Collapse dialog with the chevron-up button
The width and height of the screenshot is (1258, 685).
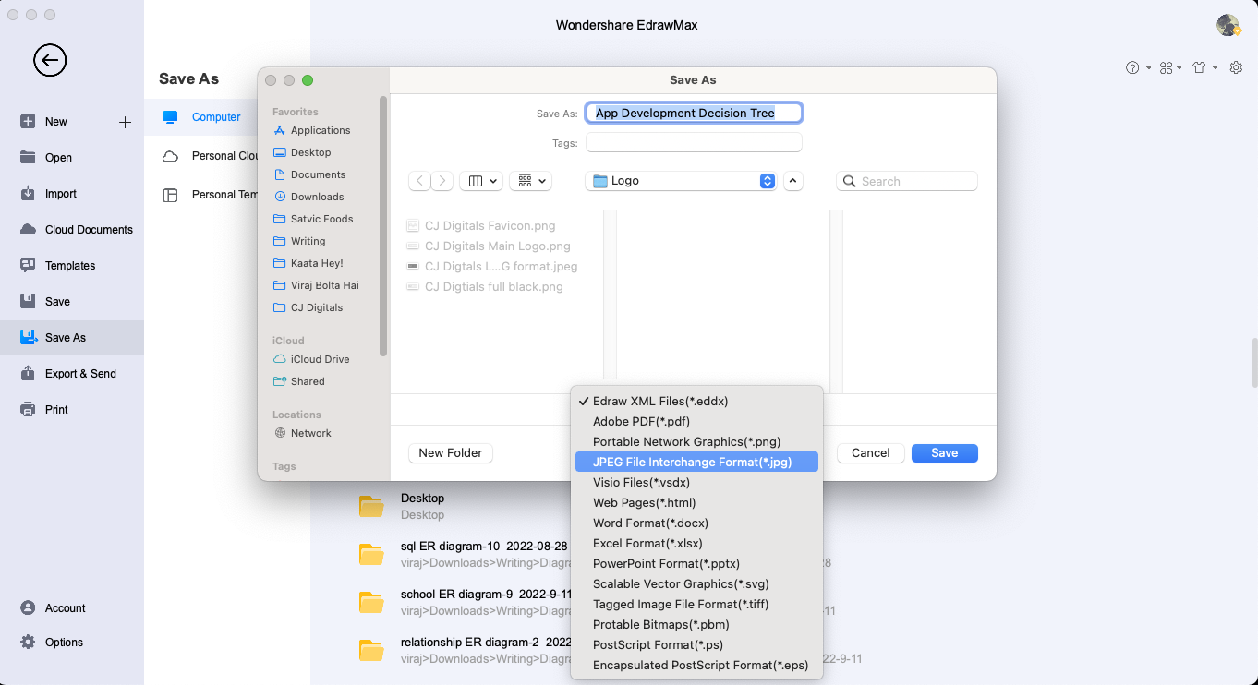[x=793, y=181]
